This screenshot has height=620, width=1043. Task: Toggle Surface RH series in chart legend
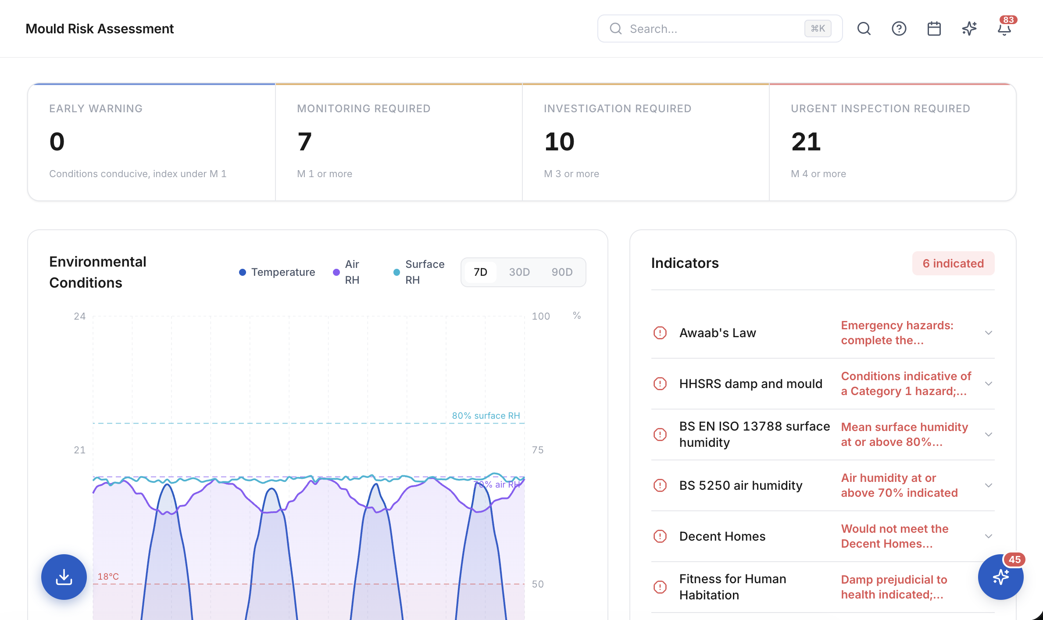pos(419,272)
